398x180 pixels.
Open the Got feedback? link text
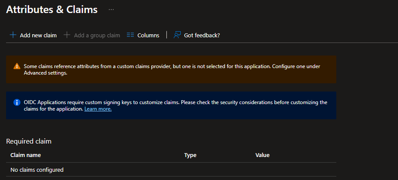[202, 35]
